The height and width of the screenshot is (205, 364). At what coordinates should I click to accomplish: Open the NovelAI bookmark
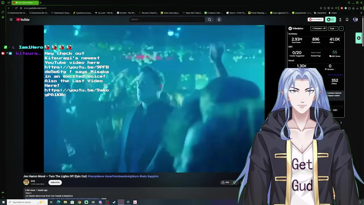click(126, 13)
